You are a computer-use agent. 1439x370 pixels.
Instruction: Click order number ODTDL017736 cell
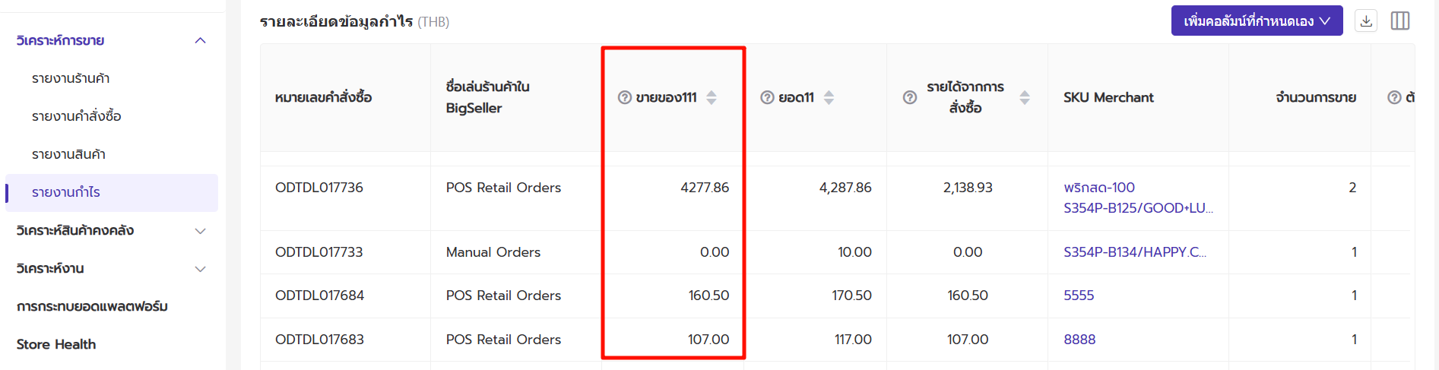pos(319,188)
